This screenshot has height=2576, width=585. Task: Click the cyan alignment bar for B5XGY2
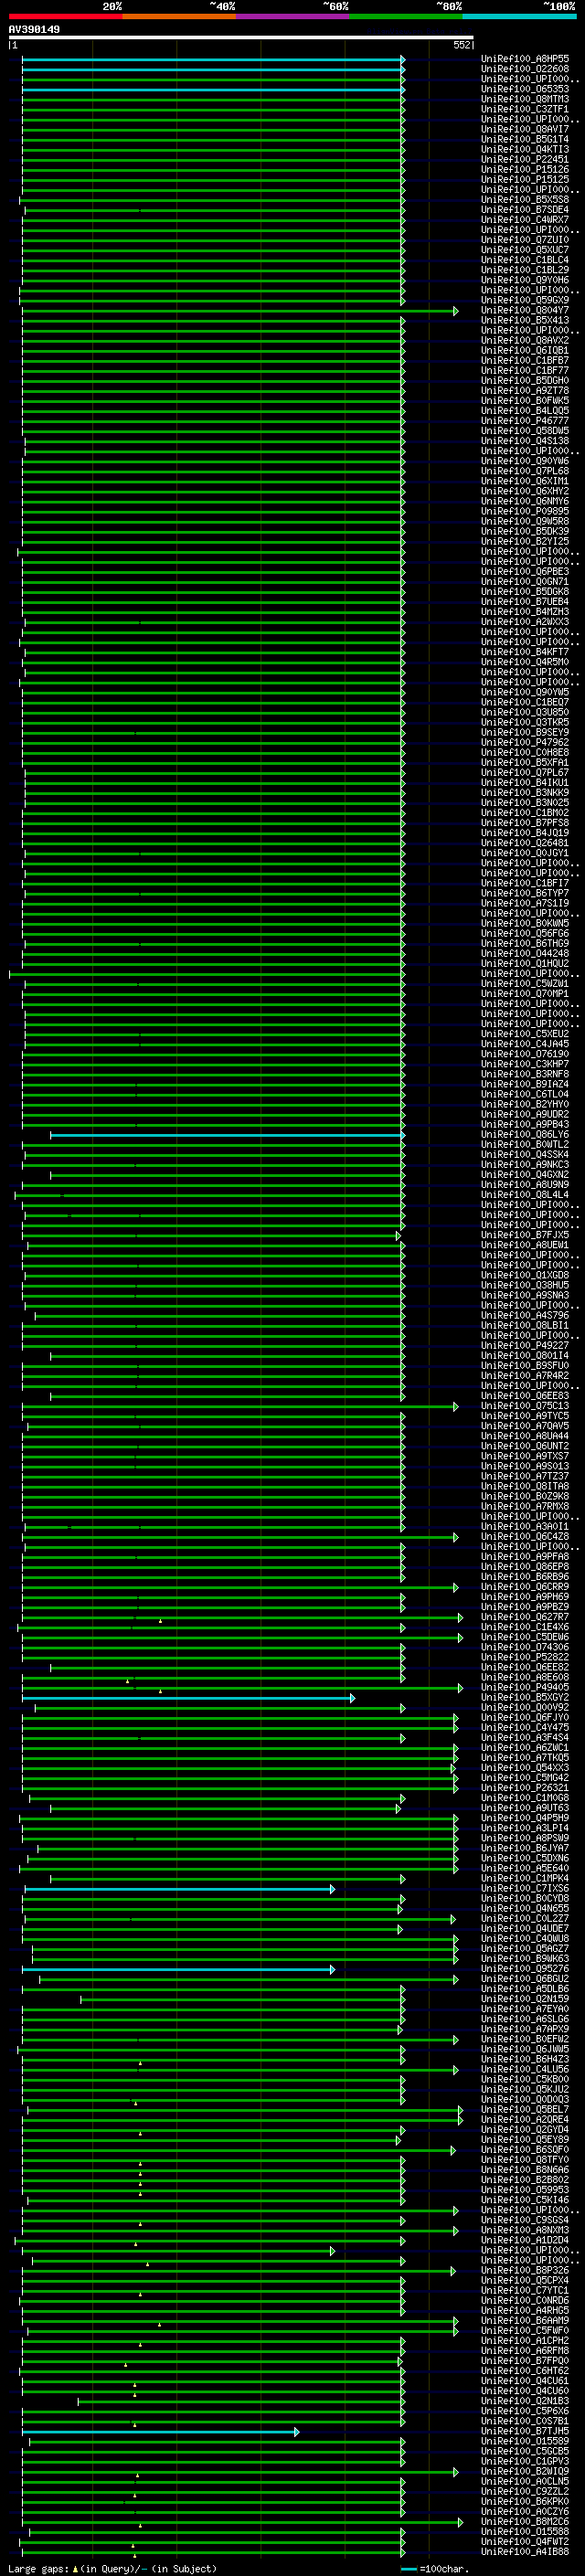tap(187, 1698)
